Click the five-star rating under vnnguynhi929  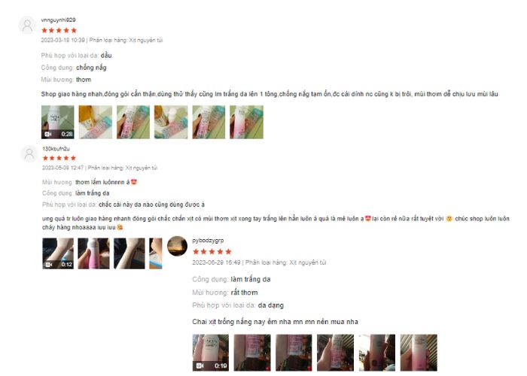point(59,31)
